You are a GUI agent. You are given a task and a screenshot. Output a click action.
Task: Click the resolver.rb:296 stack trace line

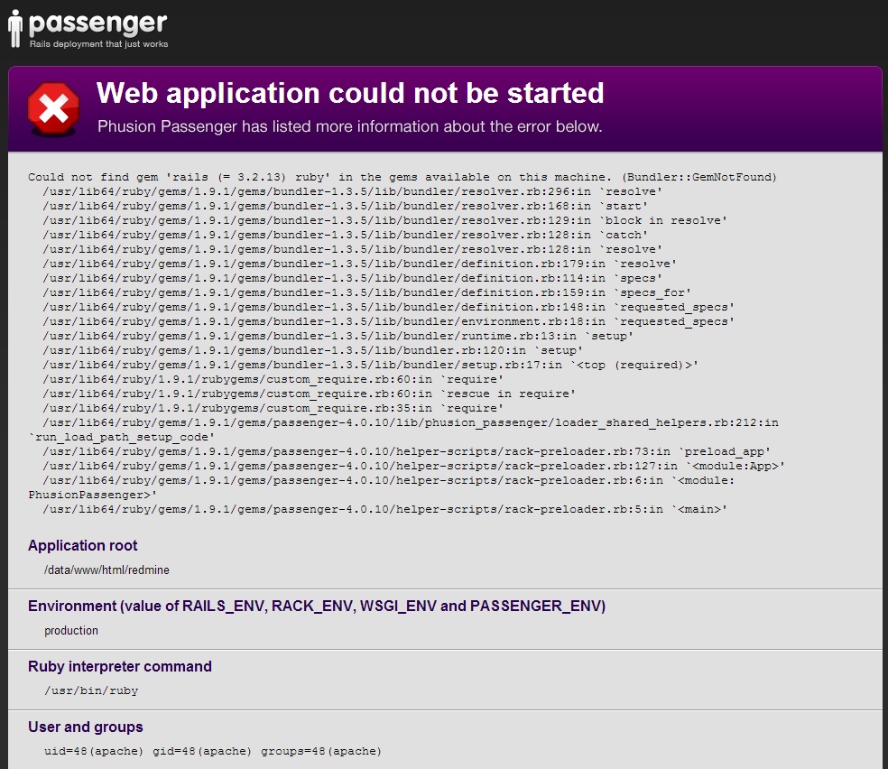352,191
